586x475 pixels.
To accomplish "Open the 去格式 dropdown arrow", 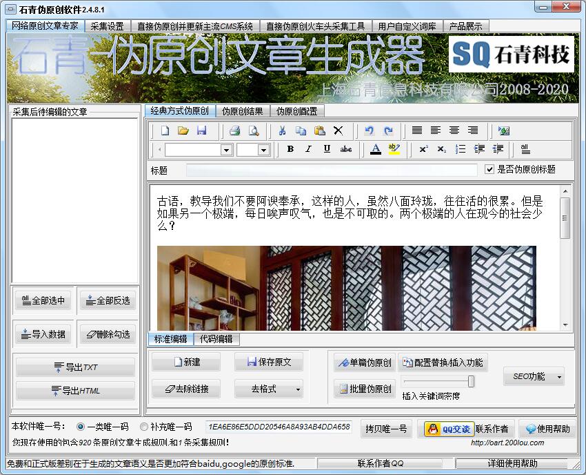I will coord(298,389).
